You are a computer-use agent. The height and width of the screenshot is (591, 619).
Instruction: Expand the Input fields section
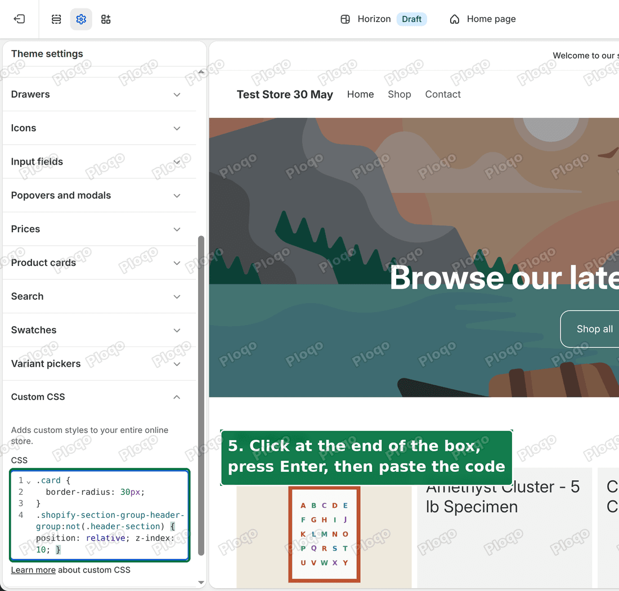[100, 161]
